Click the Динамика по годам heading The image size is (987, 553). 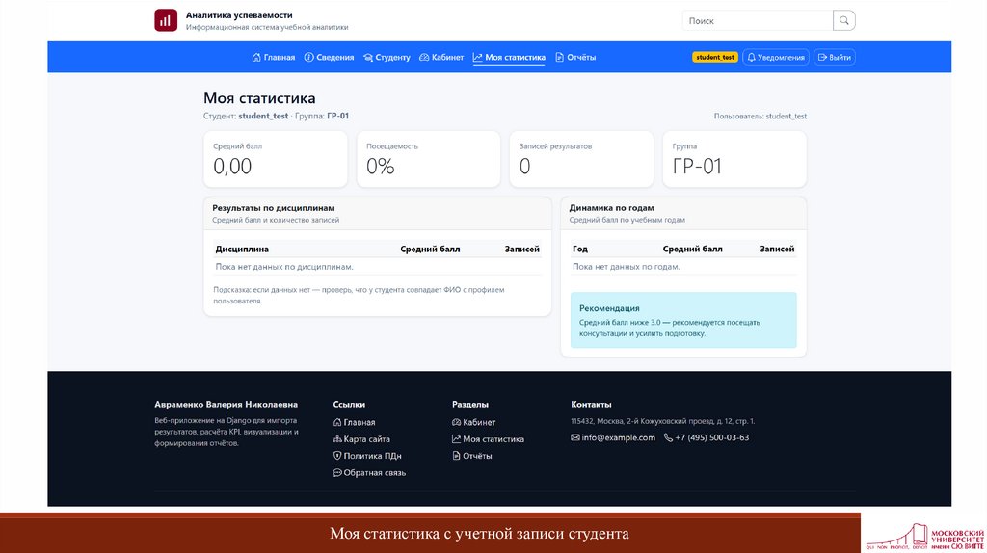point(611,207)
